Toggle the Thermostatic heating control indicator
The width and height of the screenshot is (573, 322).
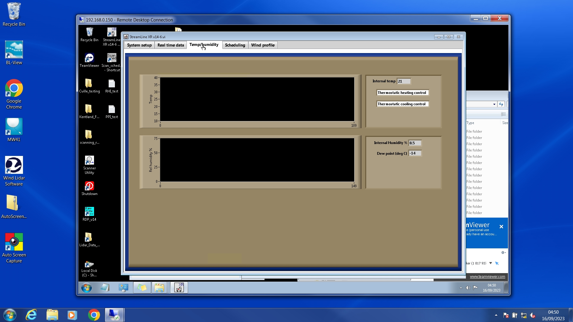402,93
